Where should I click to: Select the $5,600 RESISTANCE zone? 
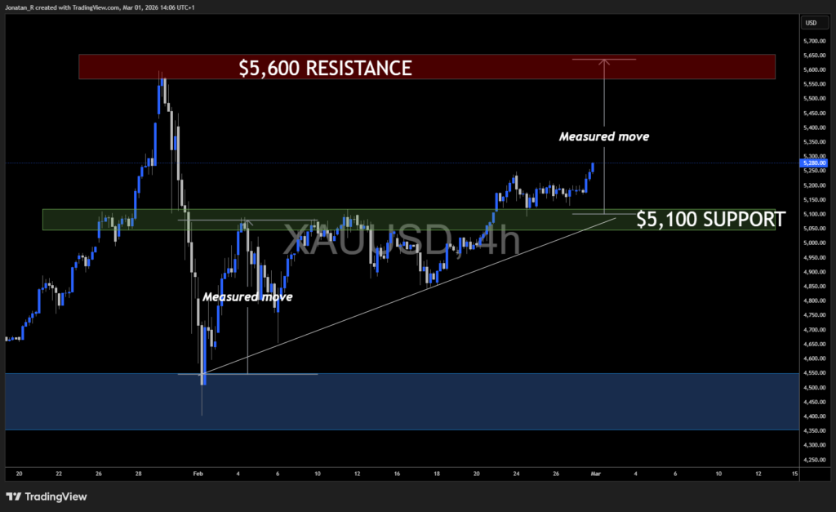327,67
